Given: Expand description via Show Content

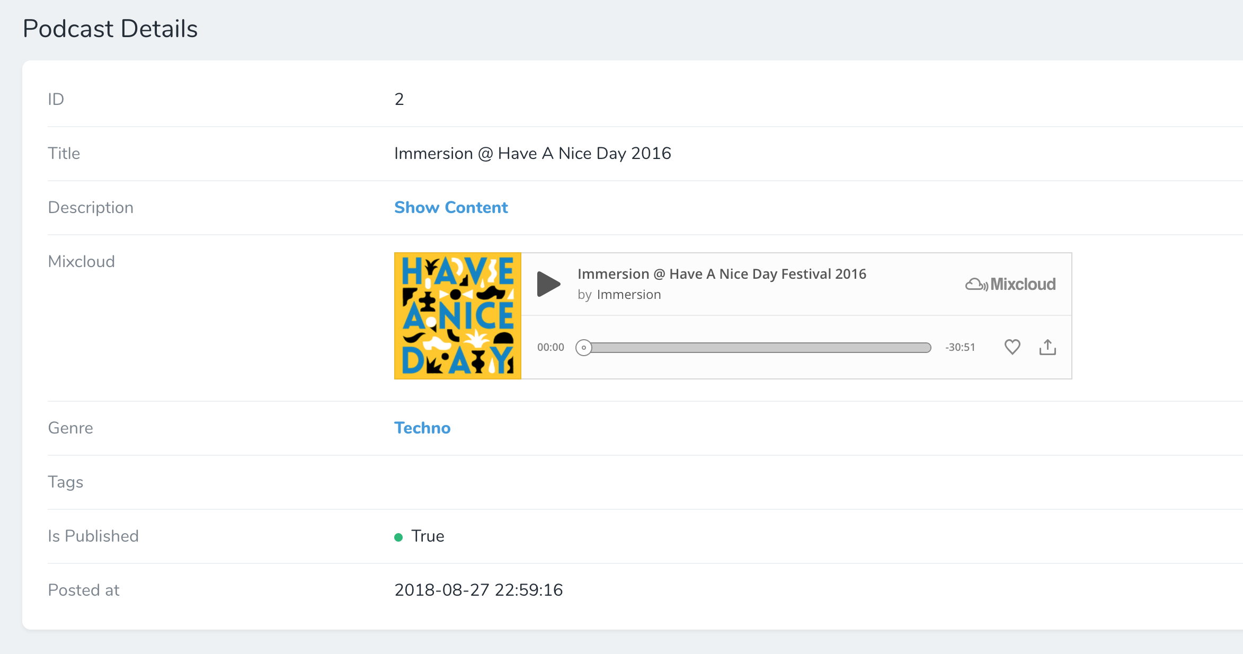Looking at the screenshot, I should pyautogui.click(x=451, y=207).
